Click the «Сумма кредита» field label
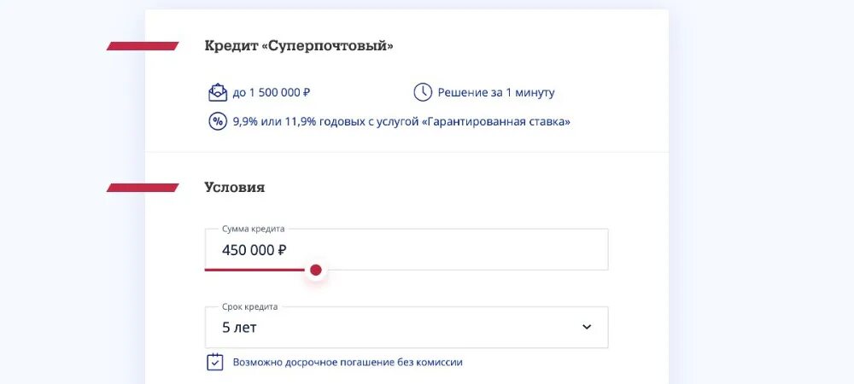Image resolution: width=854 pixels, height=384 pixels. (x=253, y=229)
